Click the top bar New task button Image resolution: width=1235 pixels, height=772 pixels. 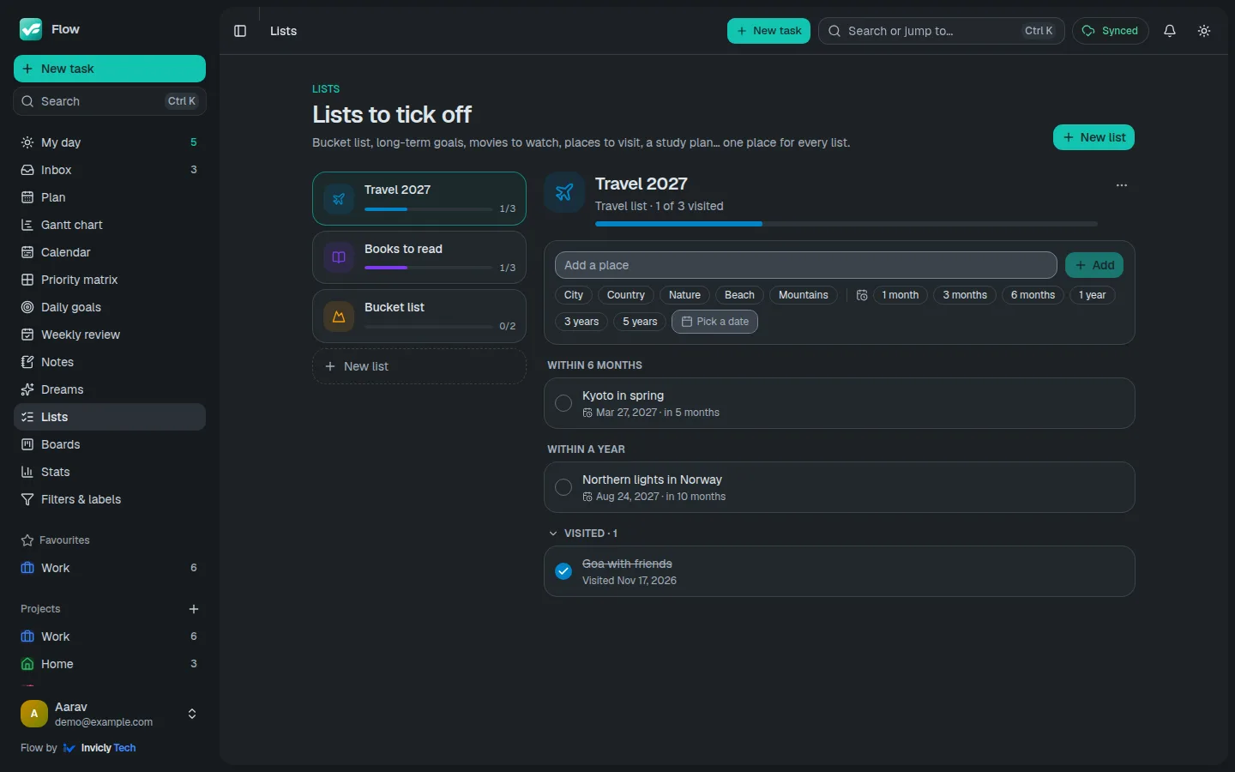[768, 31]
